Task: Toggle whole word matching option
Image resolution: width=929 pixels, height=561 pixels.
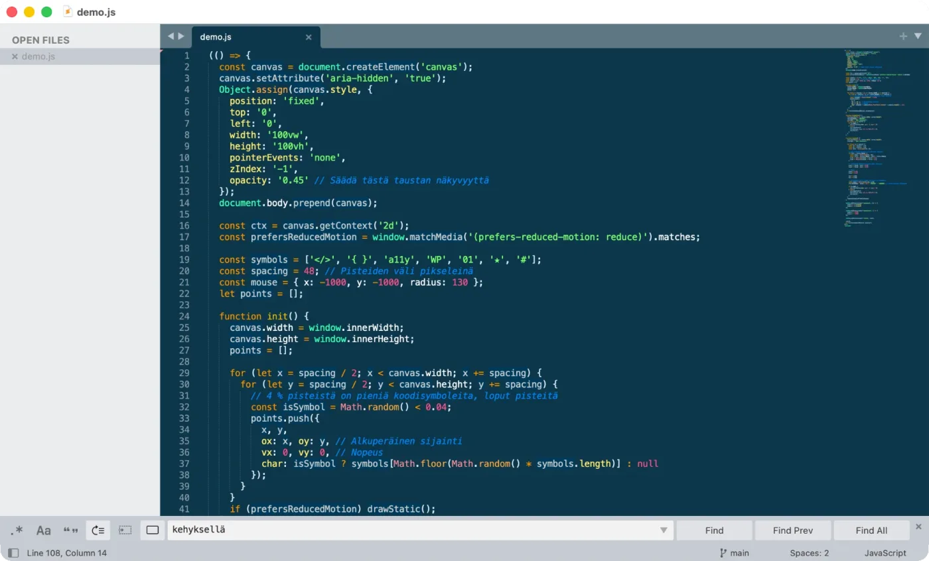Action: pos(71,530)
